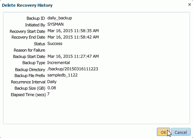Select the /backup/20150316111223 directory path
The image size is (193, 138).
click(x=73, y=69)
